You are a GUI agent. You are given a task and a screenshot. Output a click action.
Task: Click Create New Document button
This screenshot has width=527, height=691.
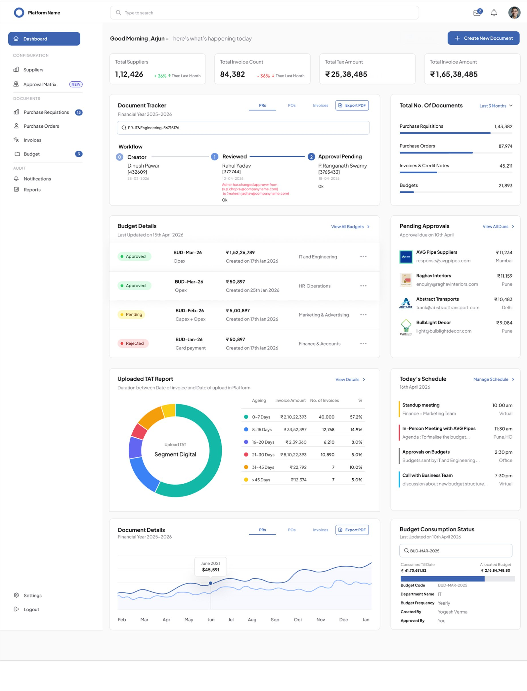483,38
